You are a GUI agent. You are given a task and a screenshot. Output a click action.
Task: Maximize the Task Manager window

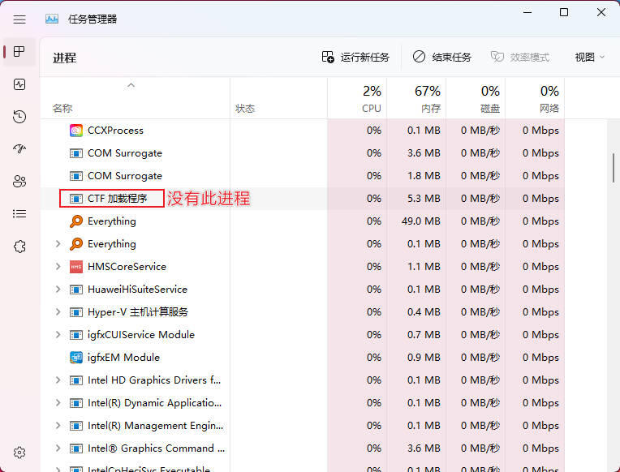coord(564,12)
